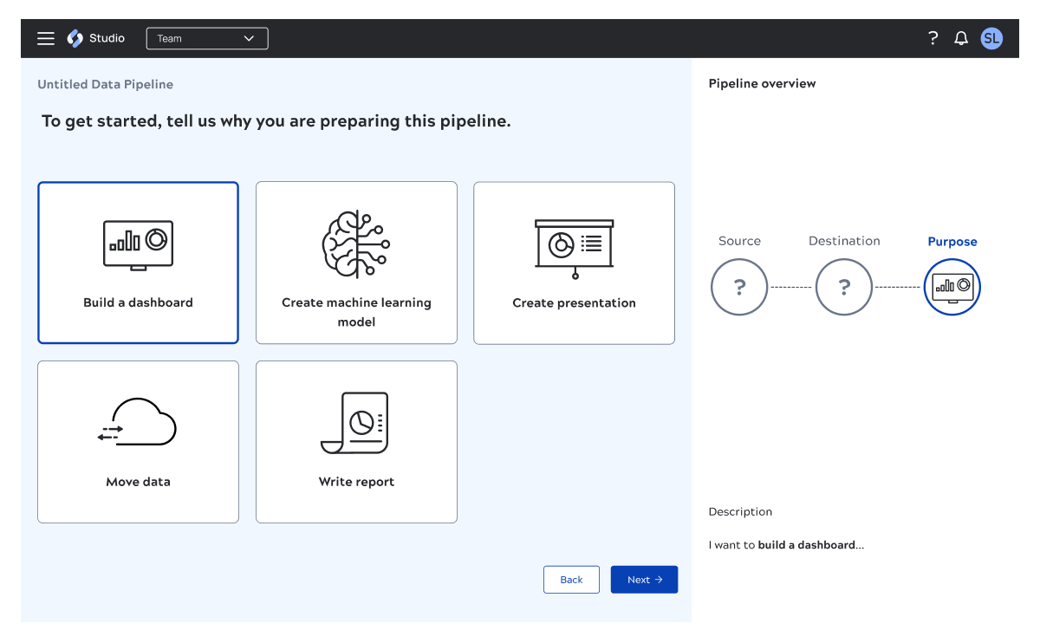Click the Next button
This screenshot has width=1040, height=643.
[644, 579]
